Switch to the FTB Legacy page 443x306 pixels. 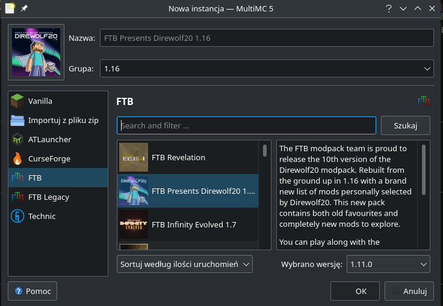[x=58, y=197]
